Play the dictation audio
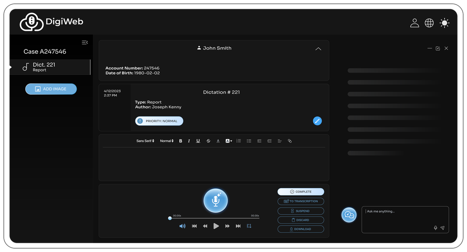Image resolution: width=467 pixels, height=252 pixels. (216, 226)
